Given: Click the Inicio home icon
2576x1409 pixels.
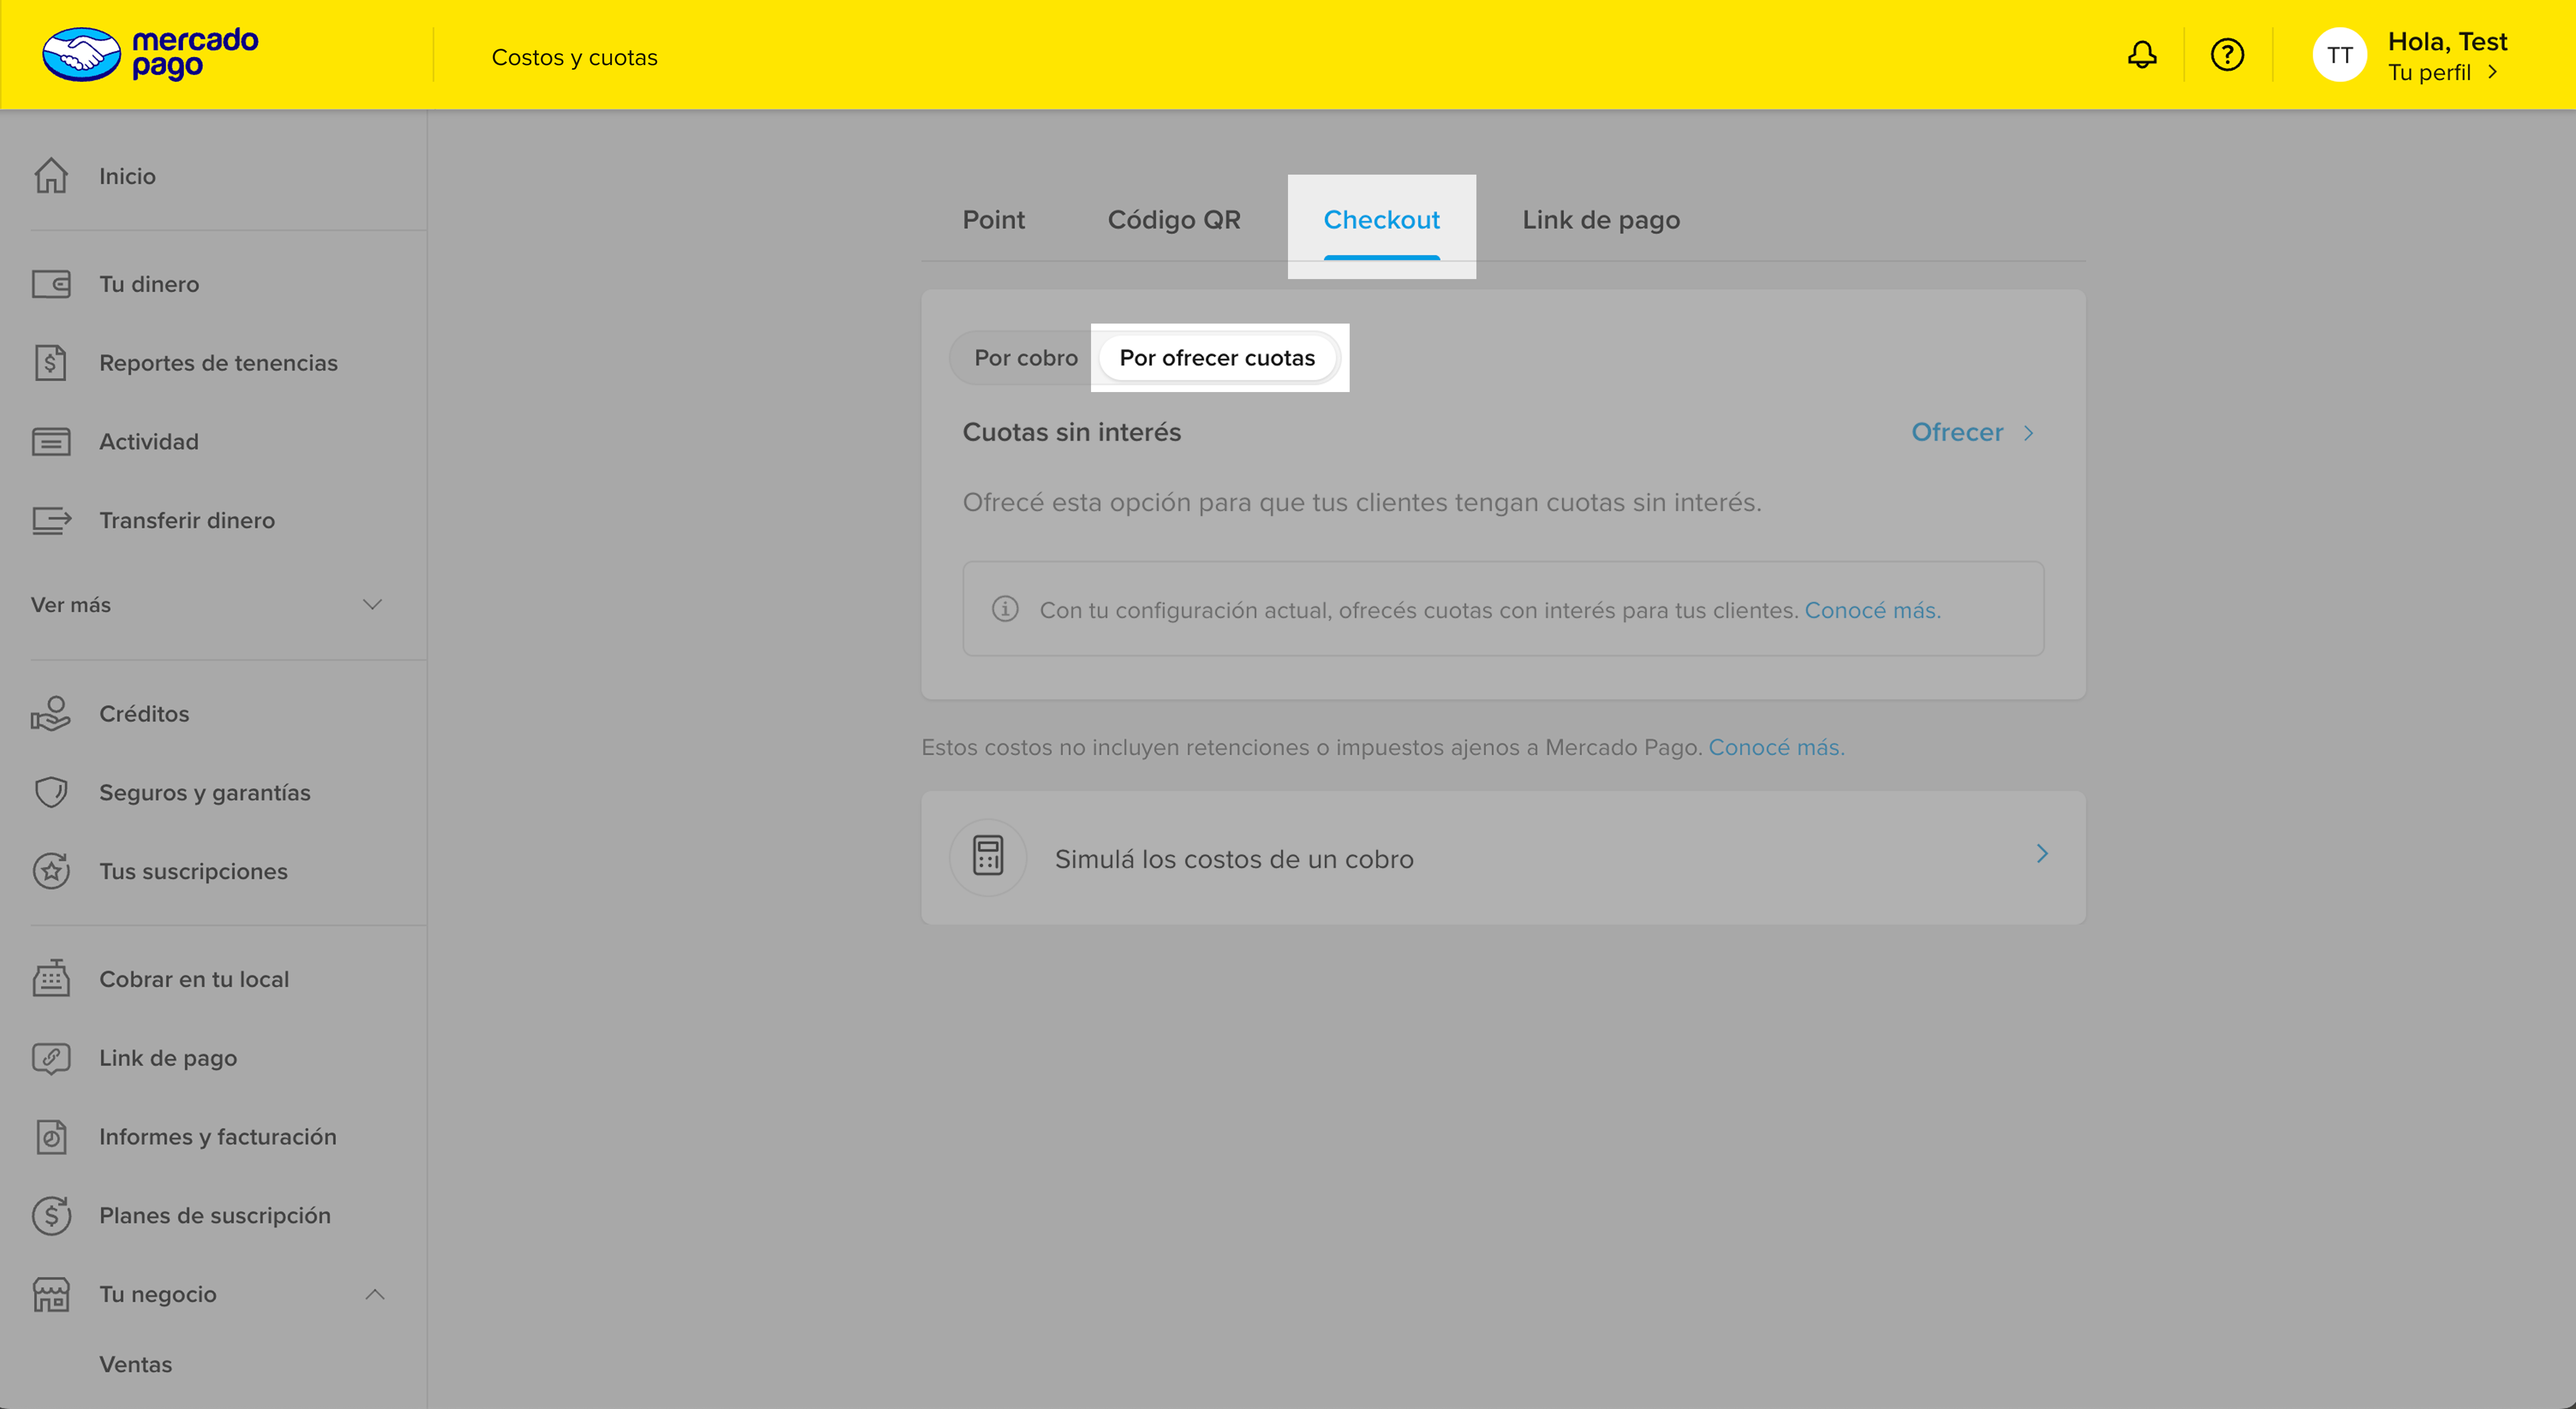Looking at the screenshot, I should (51, 176).
